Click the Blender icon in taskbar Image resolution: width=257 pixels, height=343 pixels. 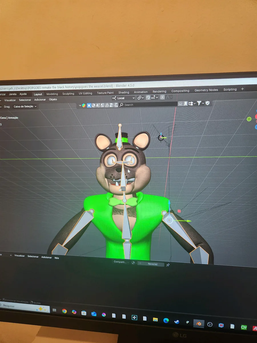(x=198, y=323)
